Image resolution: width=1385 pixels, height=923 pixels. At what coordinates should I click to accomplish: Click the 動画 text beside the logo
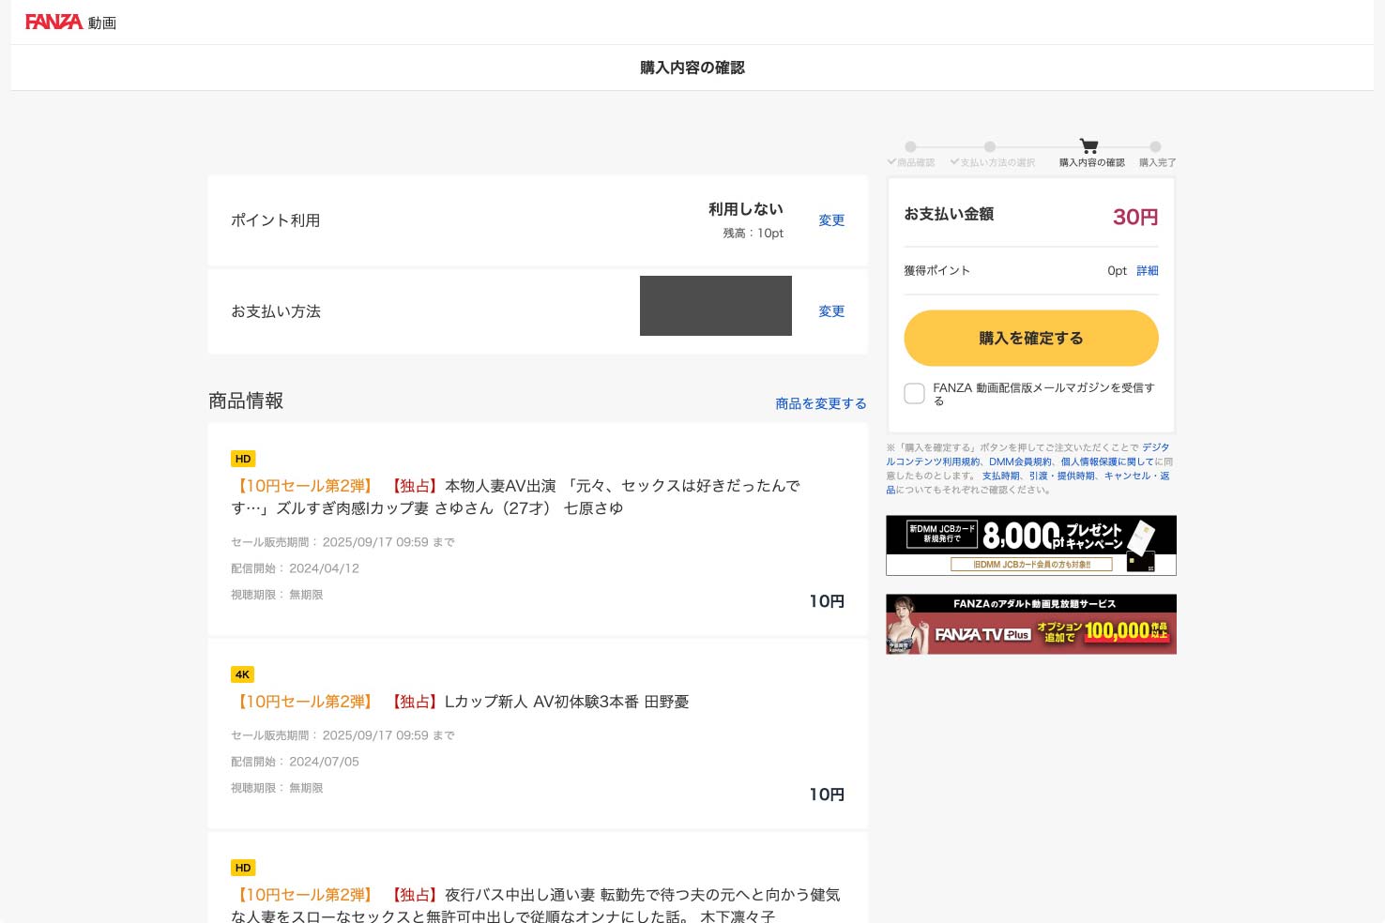pos(102,23)
